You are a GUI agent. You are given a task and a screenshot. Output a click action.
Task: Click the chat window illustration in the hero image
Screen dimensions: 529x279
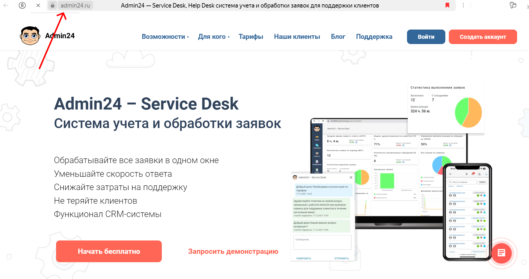click(323, 217)
